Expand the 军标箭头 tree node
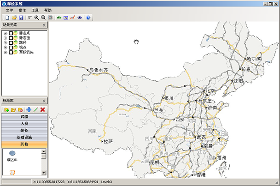280x186 pixels. (5, 52)
